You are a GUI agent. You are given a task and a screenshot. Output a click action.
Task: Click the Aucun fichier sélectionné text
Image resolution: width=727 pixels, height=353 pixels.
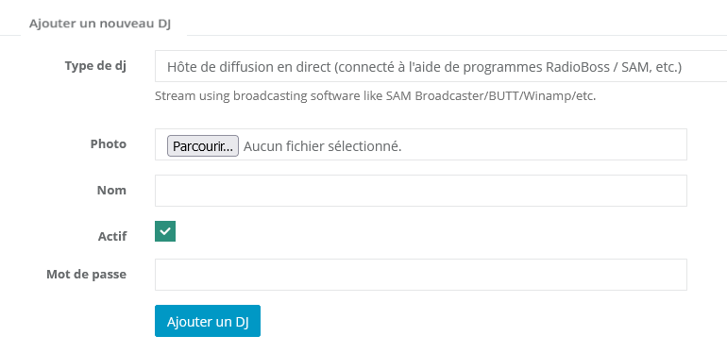322,146
